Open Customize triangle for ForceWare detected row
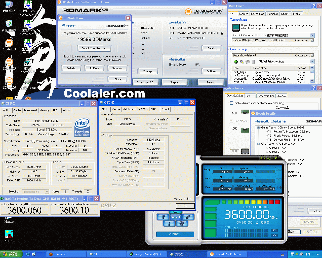Viewport: 322px width, 258px height. tap(312, 55)
